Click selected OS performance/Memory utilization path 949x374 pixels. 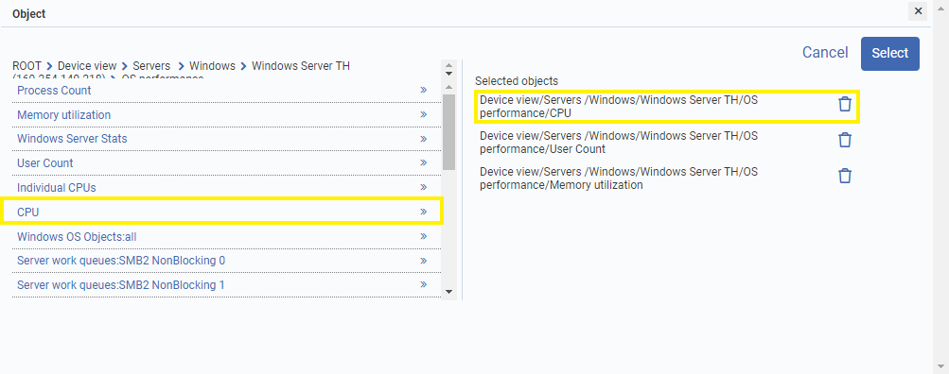[619, 178]
